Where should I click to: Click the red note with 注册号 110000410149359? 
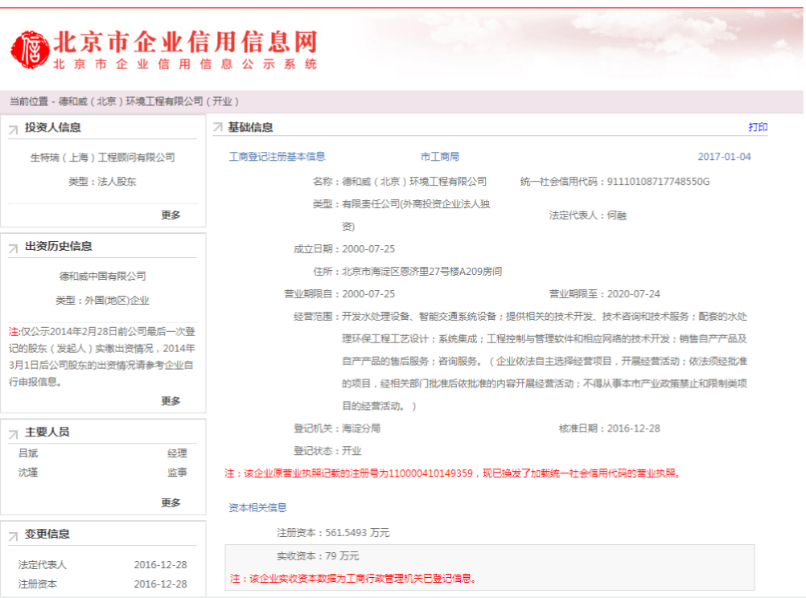[453, 473]
